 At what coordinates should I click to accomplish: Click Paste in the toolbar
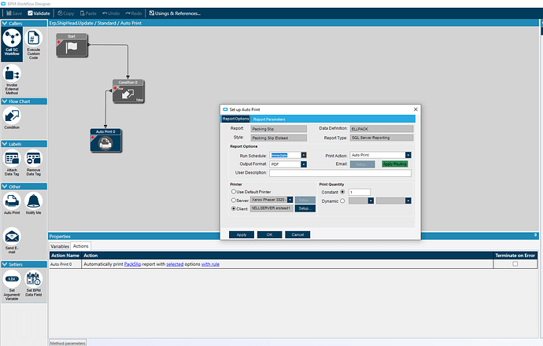click(x=88, y=13)
